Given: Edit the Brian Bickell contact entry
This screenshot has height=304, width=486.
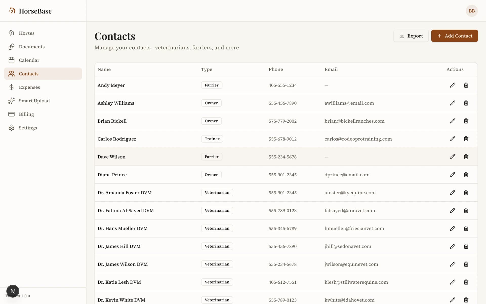Looking at the screenshot, I should [452, 121].
